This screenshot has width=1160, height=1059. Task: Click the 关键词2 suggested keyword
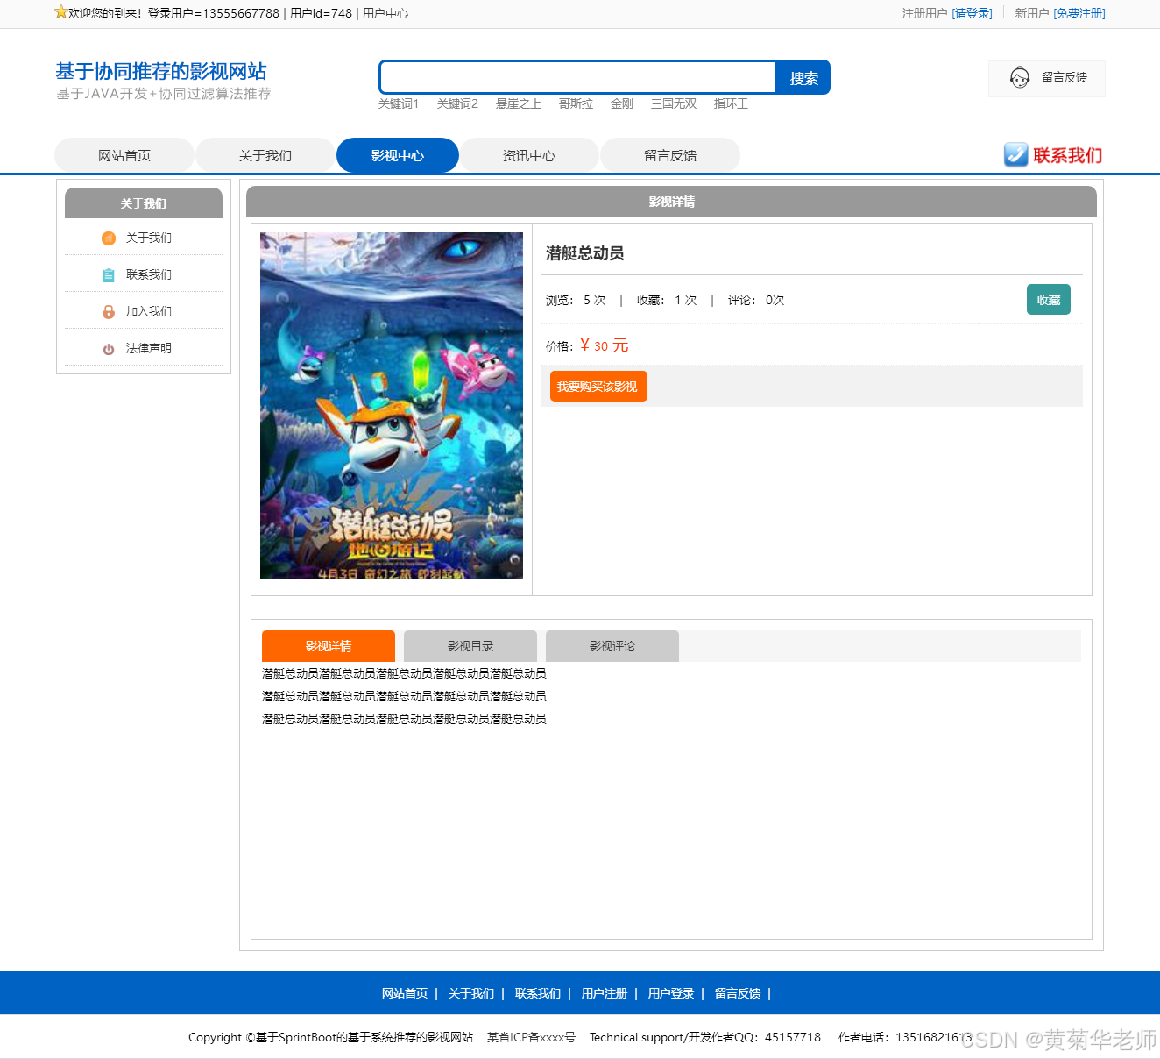(457, 103)
